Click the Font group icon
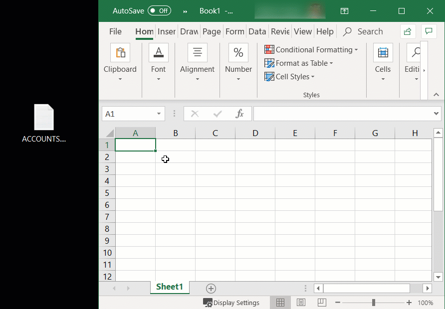 coord(158,53)
